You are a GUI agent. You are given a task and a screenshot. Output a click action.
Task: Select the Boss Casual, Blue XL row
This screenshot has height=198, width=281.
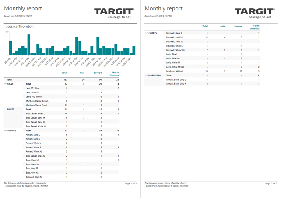coord(71,113)
